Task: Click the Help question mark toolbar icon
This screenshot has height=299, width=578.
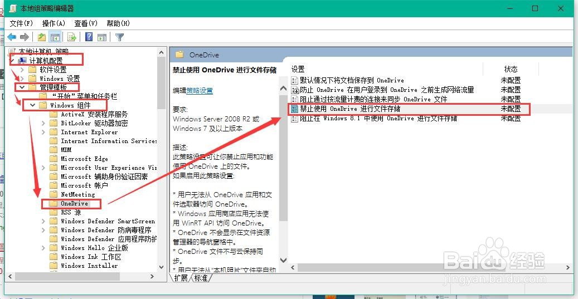Action: [89, 37]
